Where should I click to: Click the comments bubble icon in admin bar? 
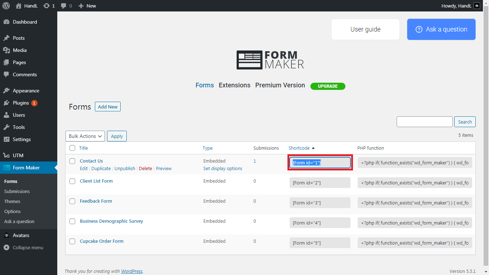click(x=63, y=6)
